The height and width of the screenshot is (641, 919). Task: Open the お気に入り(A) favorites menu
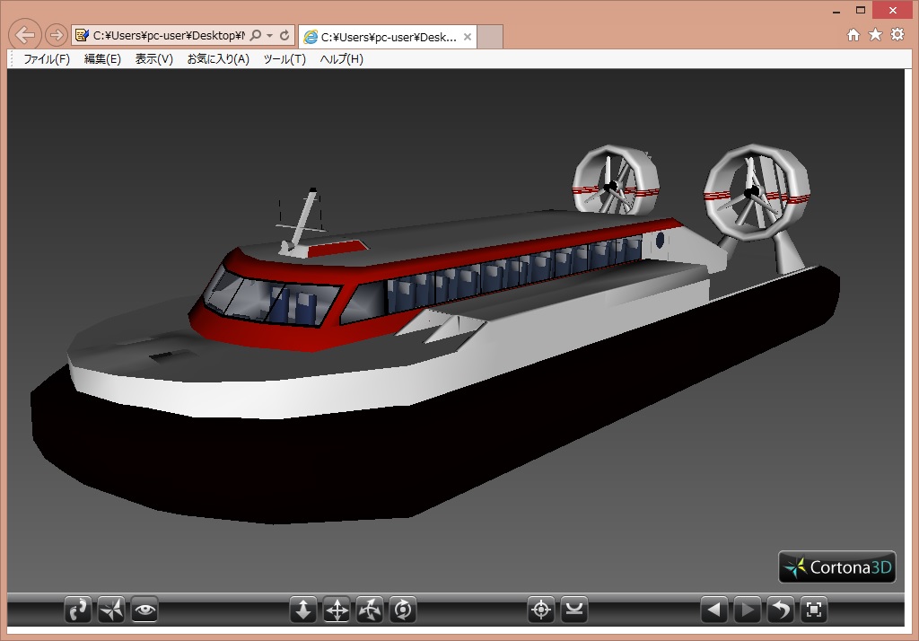pos(218,59)
